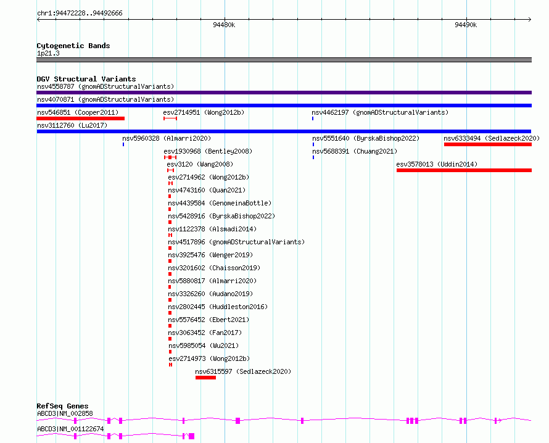Click nsv4462197 (gnomADStructuralVariants) label
The image size is (549, 443).
[x=380, y=112]
